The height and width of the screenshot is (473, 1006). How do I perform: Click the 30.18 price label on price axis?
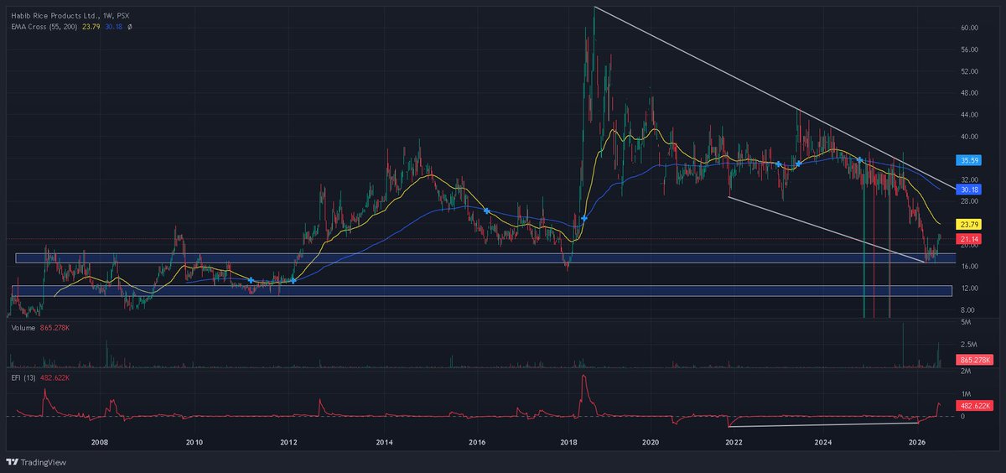coord(967,190)
